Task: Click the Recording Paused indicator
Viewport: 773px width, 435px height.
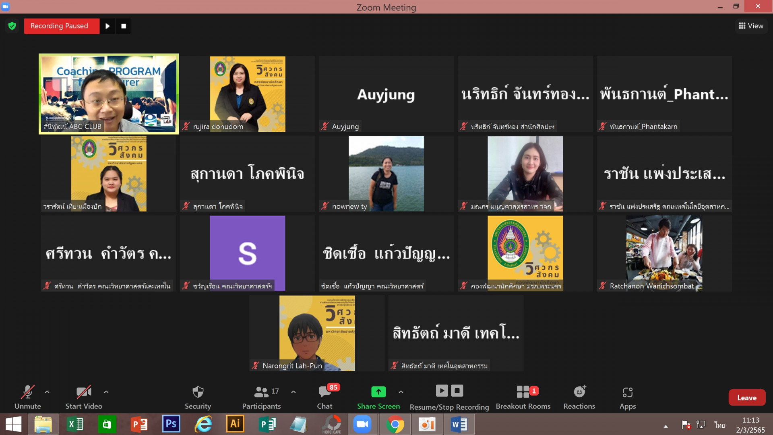Action: coord(62,26)
